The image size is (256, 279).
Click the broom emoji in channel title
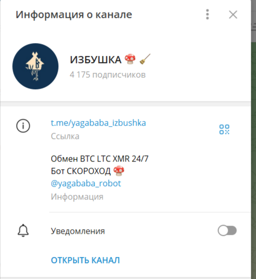(145, 59)
